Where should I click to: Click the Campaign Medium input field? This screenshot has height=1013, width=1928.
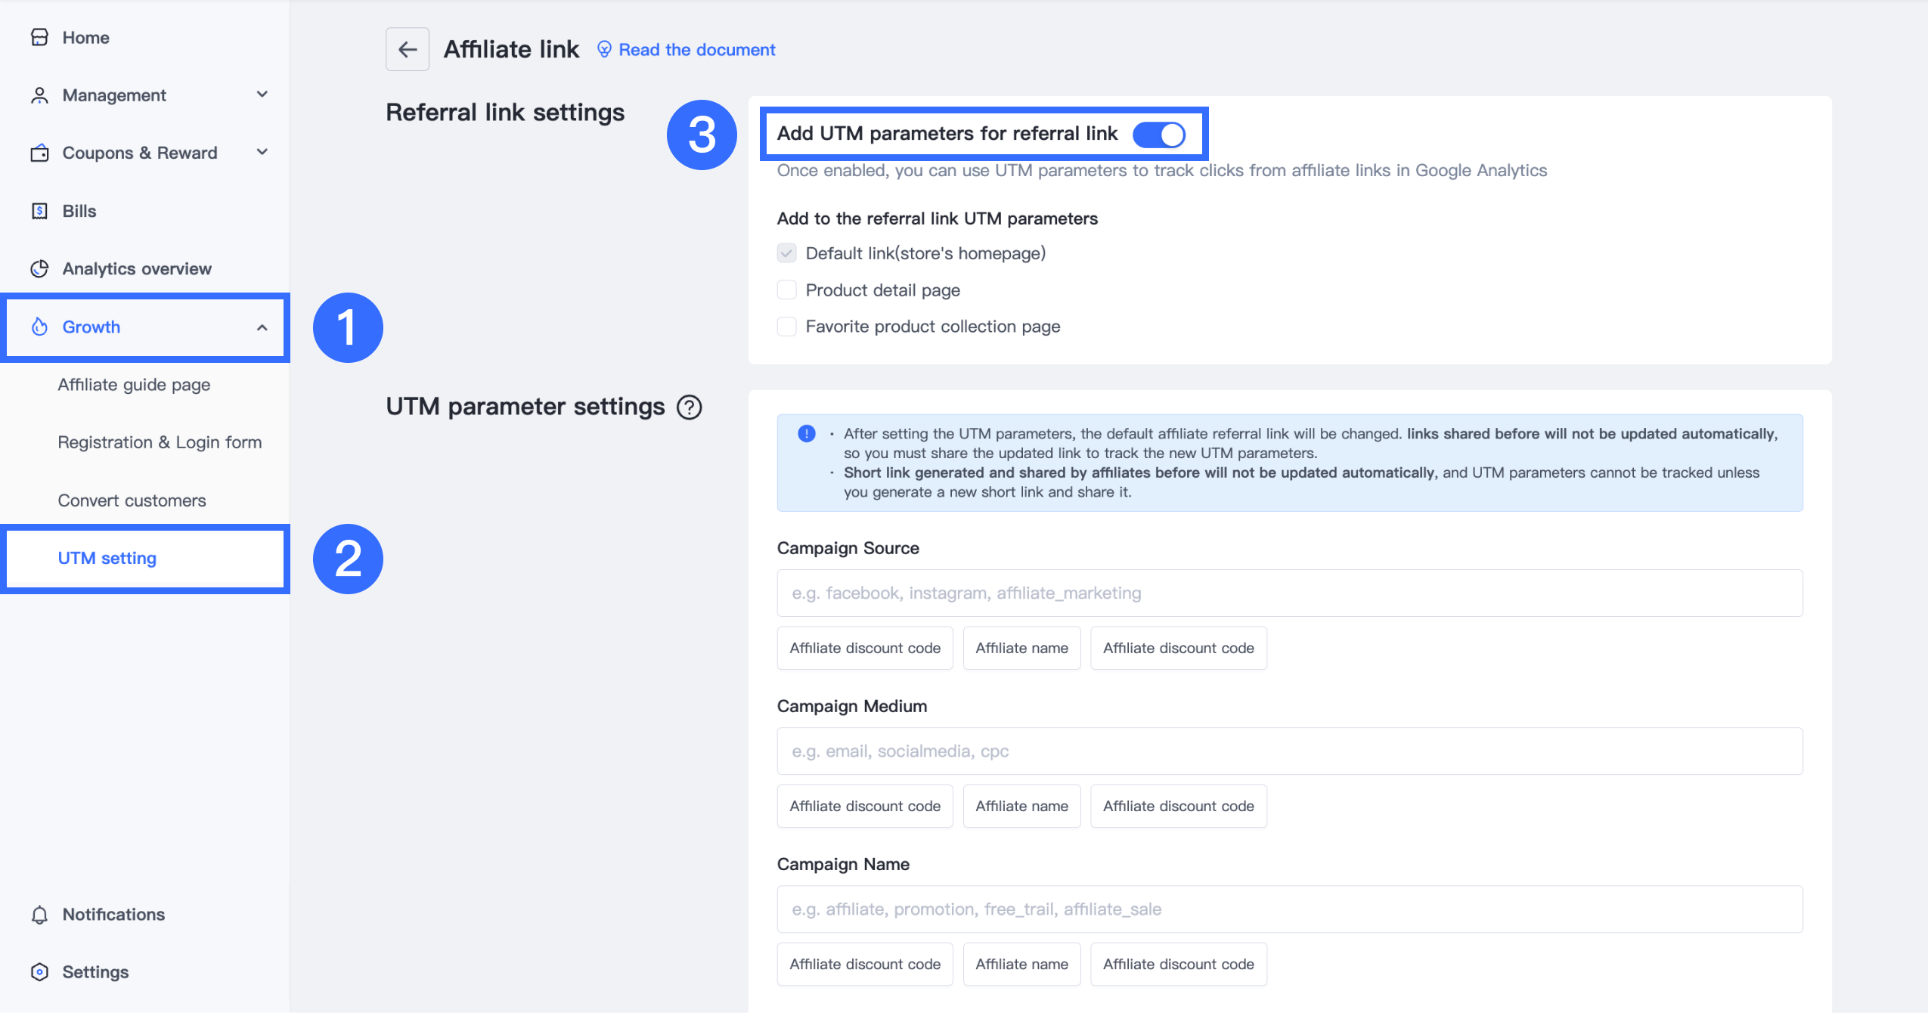pyautogui.click(x=1289, y=751)
